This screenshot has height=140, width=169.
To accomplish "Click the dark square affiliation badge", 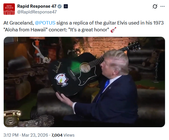I will tap(66, 6).
